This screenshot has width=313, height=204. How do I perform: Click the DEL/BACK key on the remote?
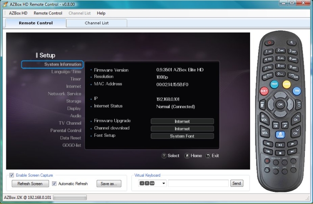tap(268, 76)
